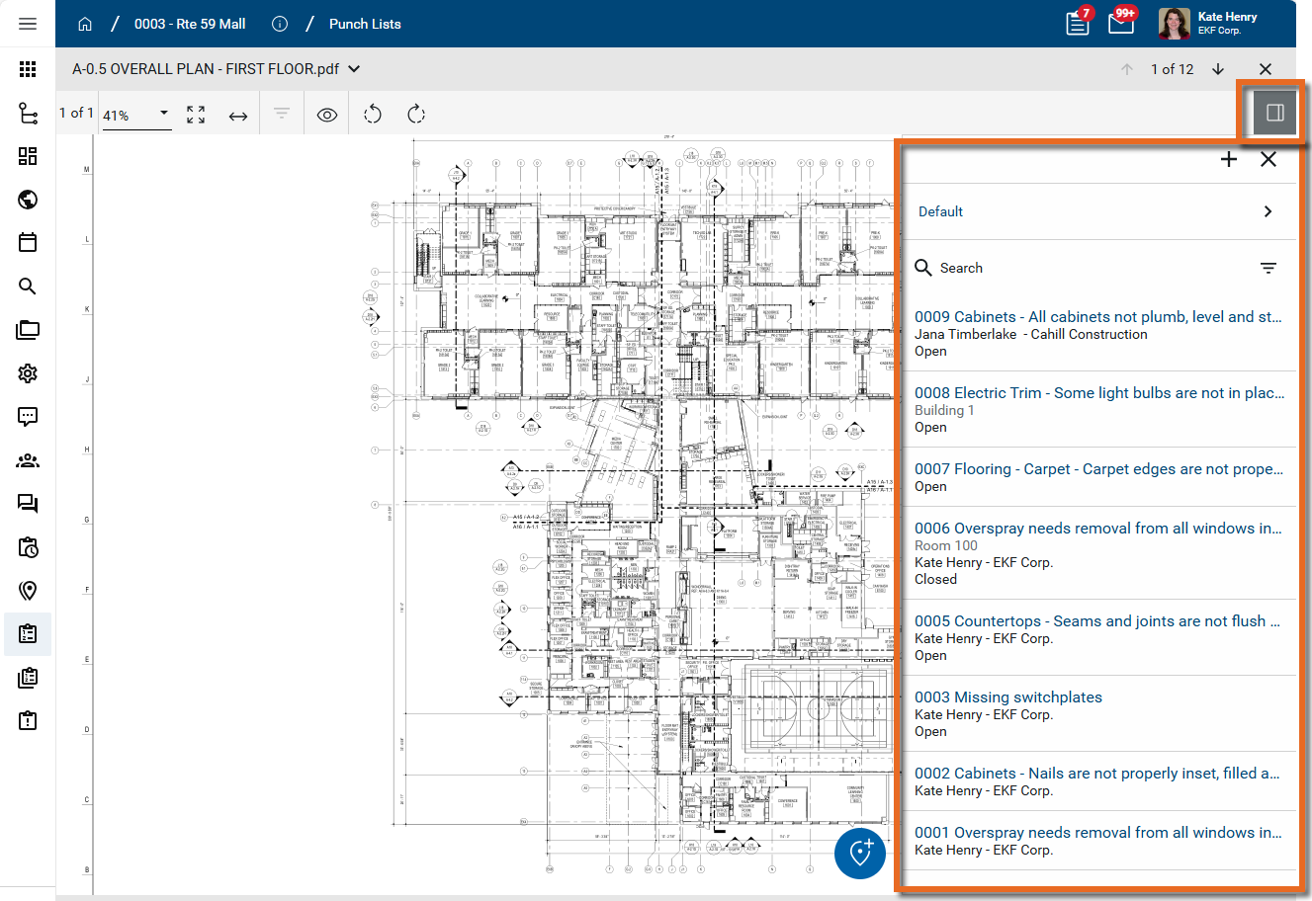Expand the A-0.5 OVERALL PLAN file dropdown
Screen dimensions: 1312x901
pyautogui.click(x=355, y=69)
